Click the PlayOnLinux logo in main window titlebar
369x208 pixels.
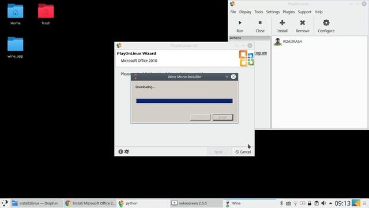pyautogui.click(x=232, y=3)
